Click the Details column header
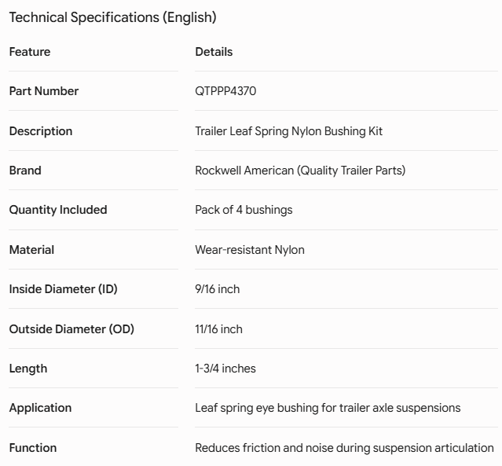The width and height of the screenshot is (502, 466). click(214, 52)
